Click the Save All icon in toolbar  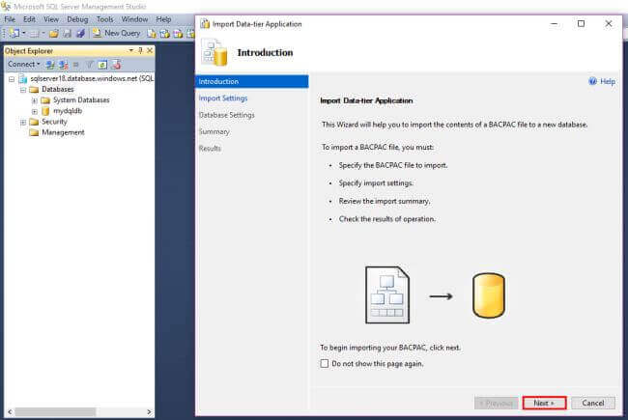[x=80, y=34]
